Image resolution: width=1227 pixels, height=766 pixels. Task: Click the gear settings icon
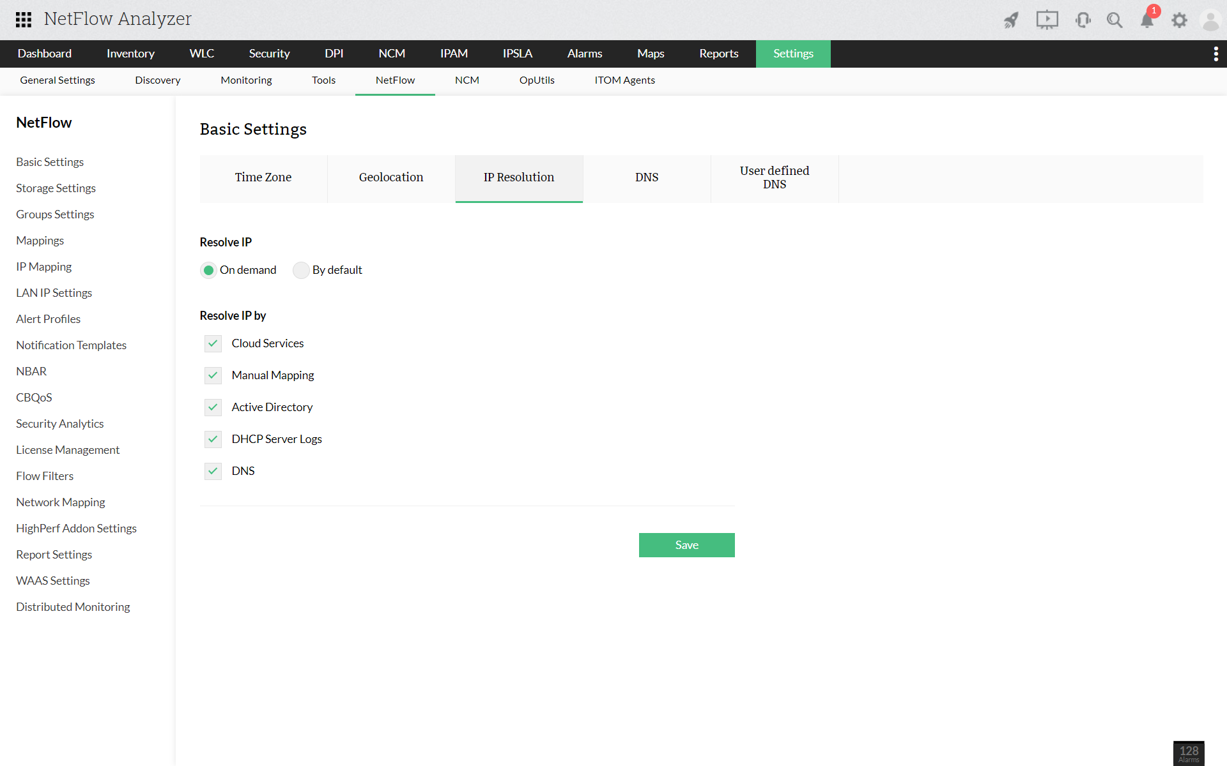coord(1179,20)
